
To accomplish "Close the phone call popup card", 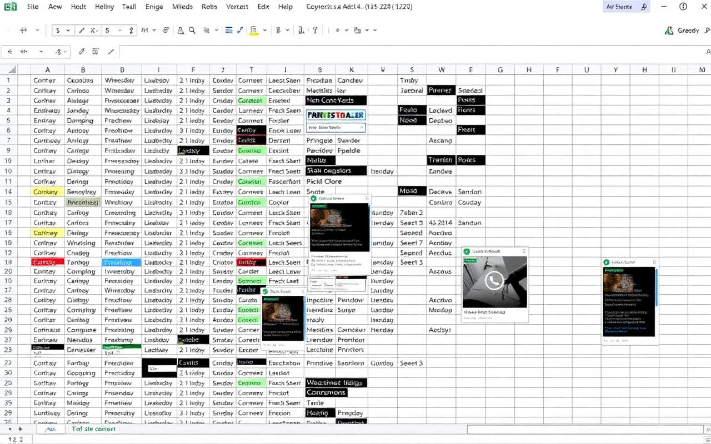I will click(x=524, y=251).
